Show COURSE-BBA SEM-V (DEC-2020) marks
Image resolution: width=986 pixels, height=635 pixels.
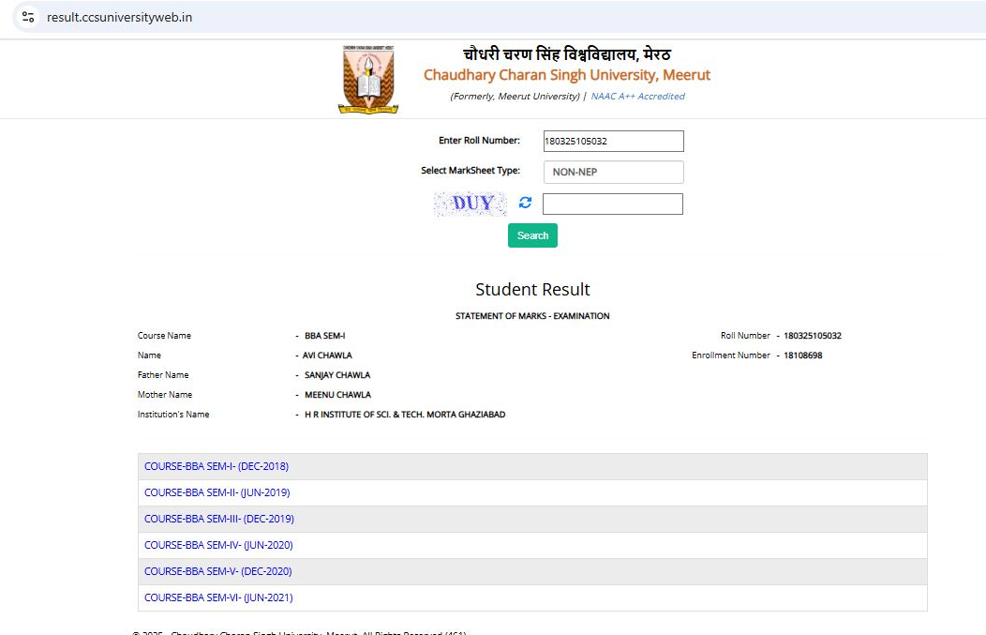click(x=217, y=571)
